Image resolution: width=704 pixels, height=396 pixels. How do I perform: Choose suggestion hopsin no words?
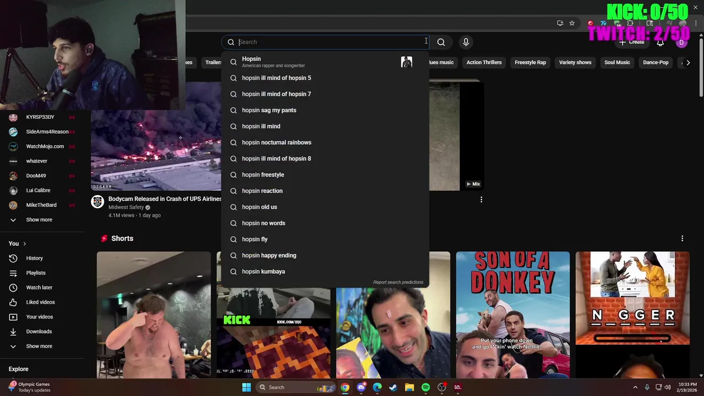(325, 223)
